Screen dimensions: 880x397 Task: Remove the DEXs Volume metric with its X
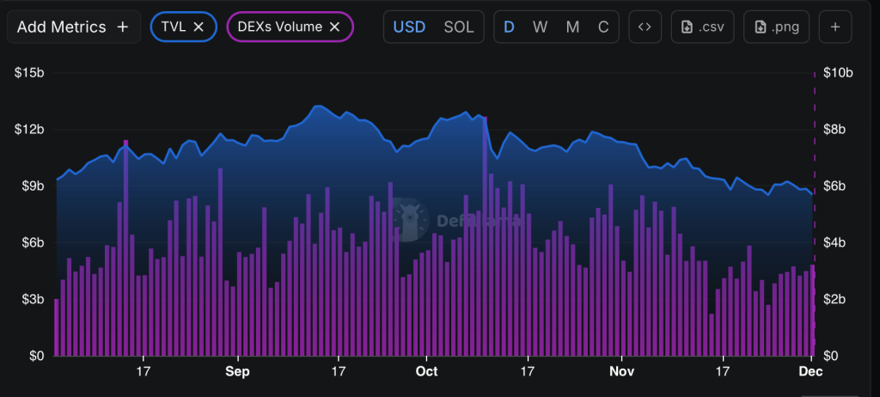[x=335, y=27]
